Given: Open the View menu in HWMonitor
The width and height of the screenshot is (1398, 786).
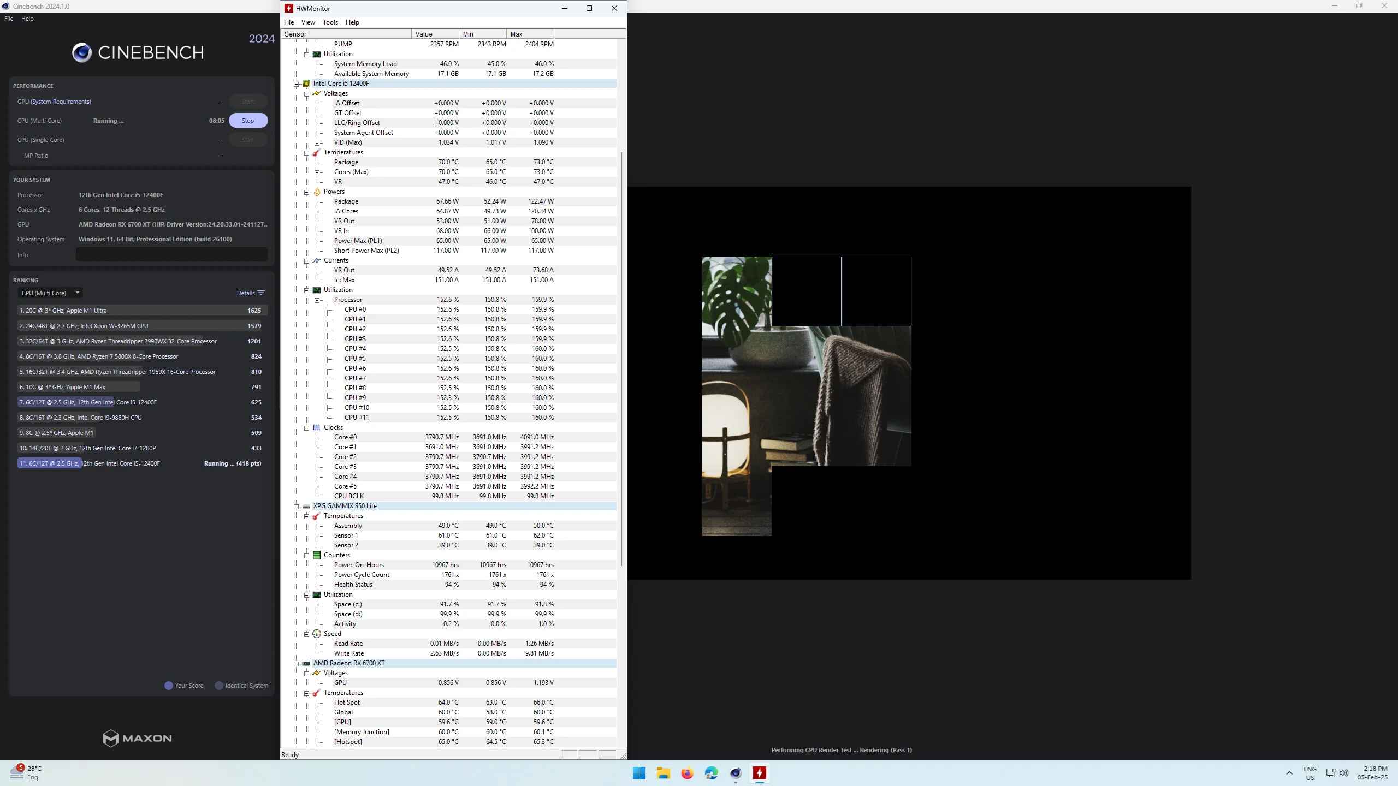Looking at the screenshot, I should point(308,22).
